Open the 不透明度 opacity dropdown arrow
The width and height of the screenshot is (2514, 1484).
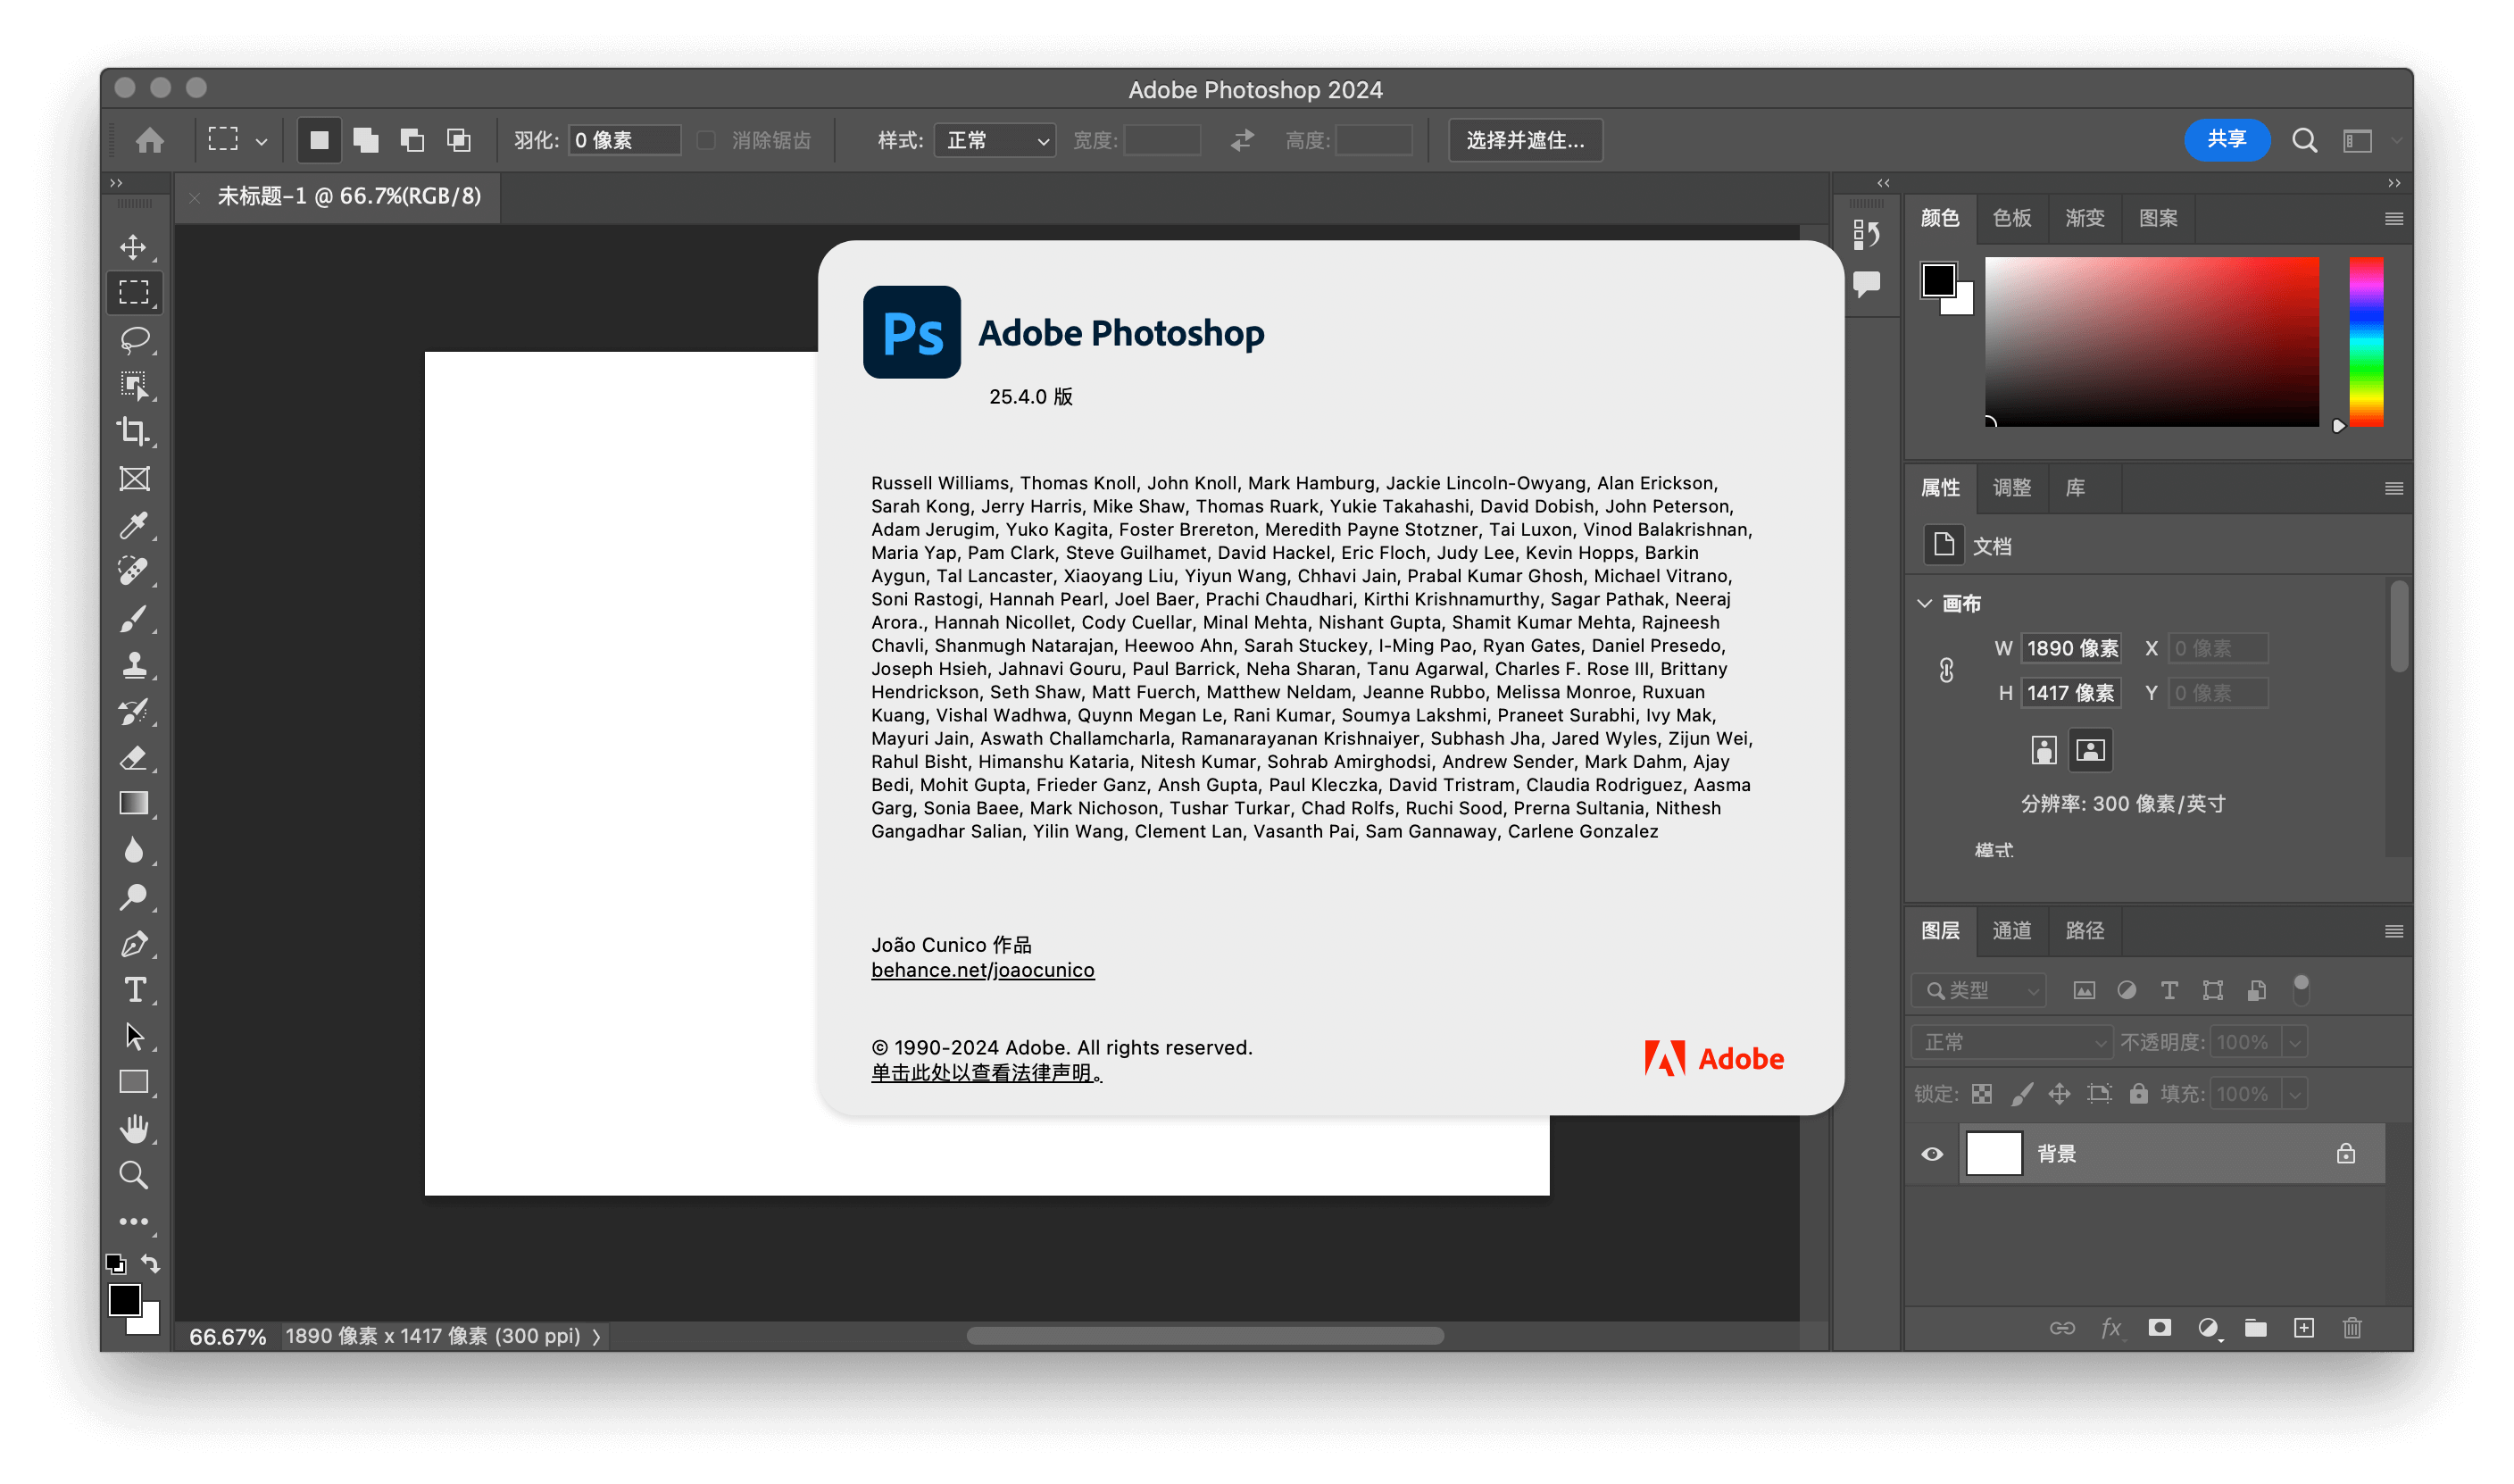click(x=2296, y=1043)
